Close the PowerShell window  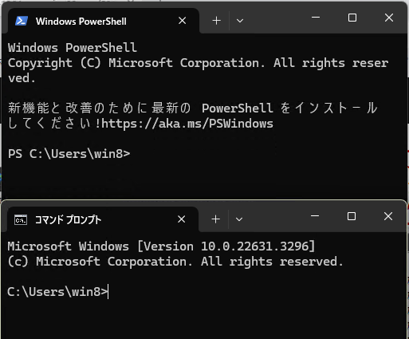389,18
